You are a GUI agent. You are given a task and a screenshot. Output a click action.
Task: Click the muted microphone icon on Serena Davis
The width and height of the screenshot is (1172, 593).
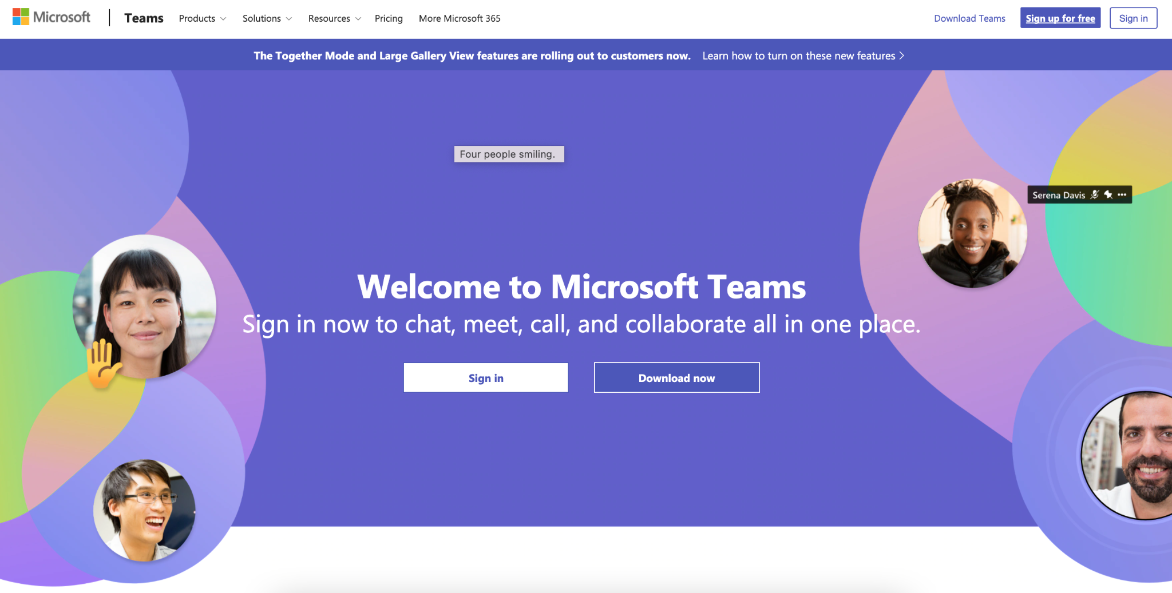pos(1095,194)
